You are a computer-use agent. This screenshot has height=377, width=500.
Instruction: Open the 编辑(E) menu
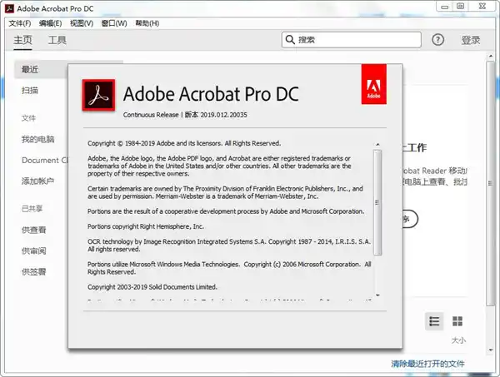click(50, 23)
